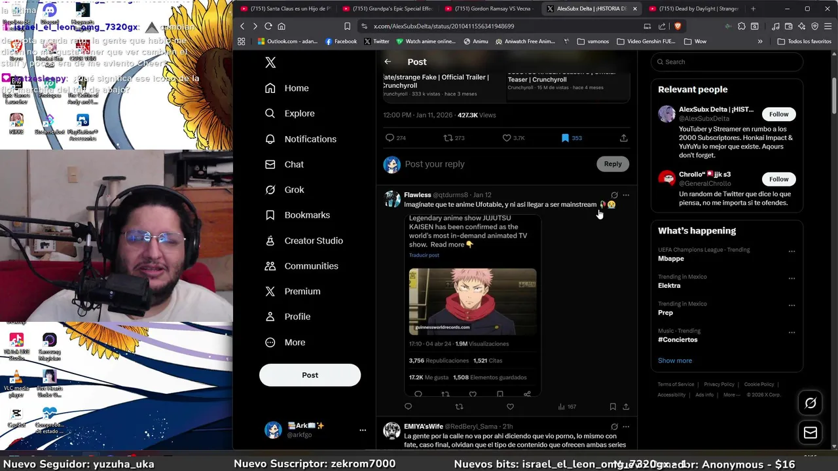Click share icon on main post
This screenshot has width=838, height=471.
pos(623,138)
